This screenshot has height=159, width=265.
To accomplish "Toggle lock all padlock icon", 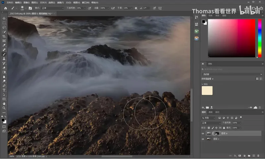I will [x=224, y=128].
